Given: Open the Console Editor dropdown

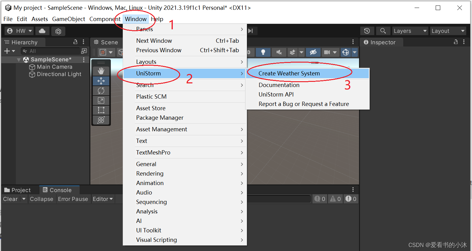Looking at the screenshot, I should [103, 199].
